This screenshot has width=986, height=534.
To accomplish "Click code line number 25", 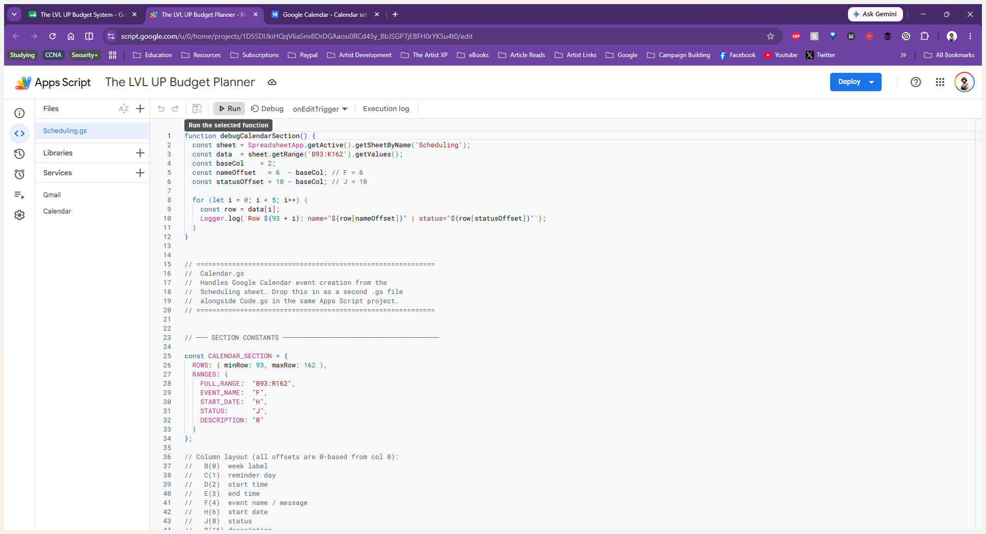I will (x=167, y=356).
